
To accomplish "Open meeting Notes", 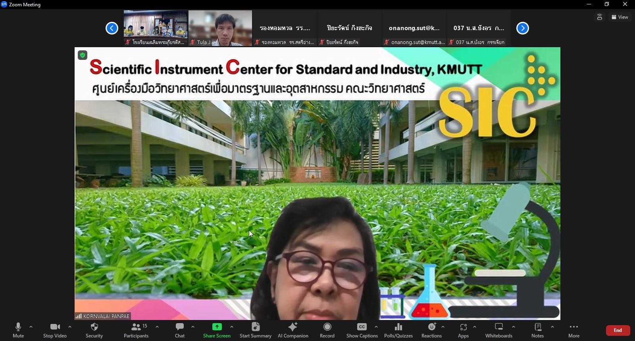I will pos(538,330).
